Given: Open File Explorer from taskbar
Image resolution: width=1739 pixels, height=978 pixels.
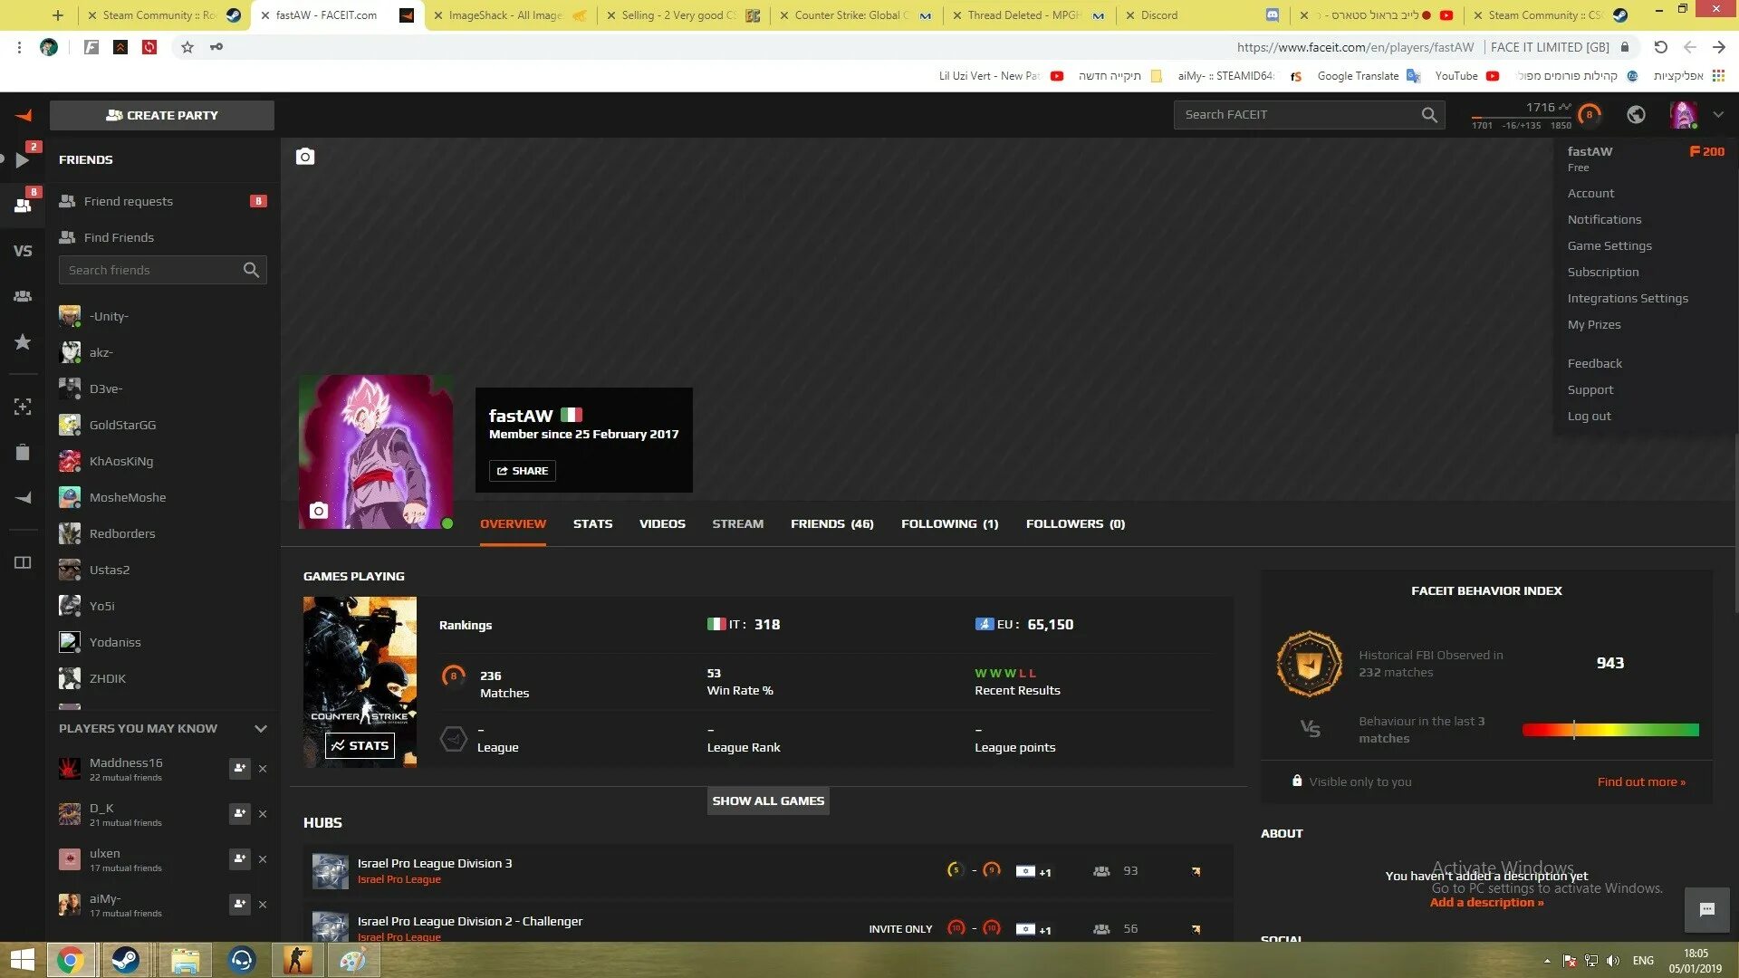Looking at the screenshot, I should point(185,960).
